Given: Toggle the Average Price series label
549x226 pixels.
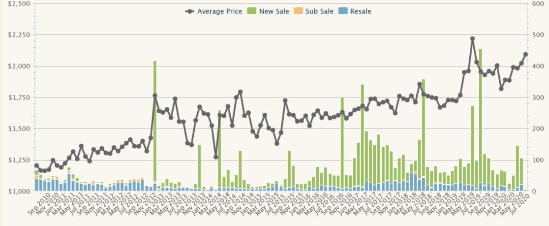Looking at the screenshot, I should click(x=219, y=11).
